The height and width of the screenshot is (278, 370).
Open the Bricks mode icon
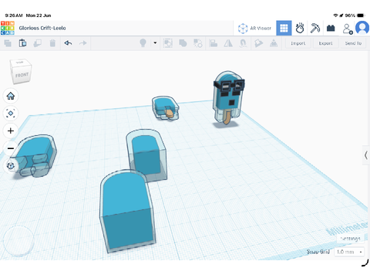click(x=331, y=28)
